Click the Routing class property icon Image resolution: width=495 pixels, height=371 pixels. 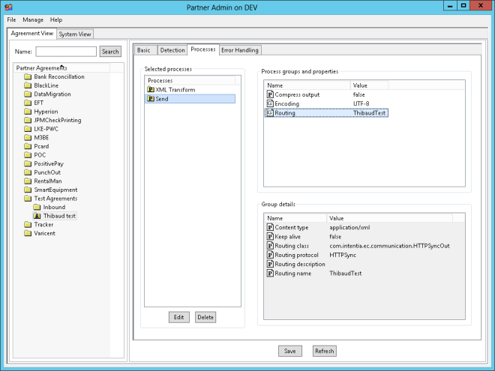[270, 246]
